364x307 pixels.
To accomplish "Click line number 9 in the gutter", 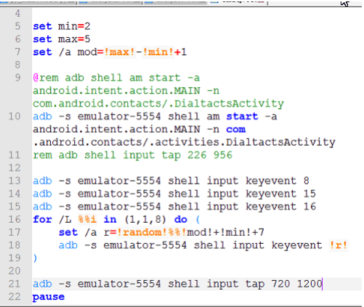I will coord(17,78).
